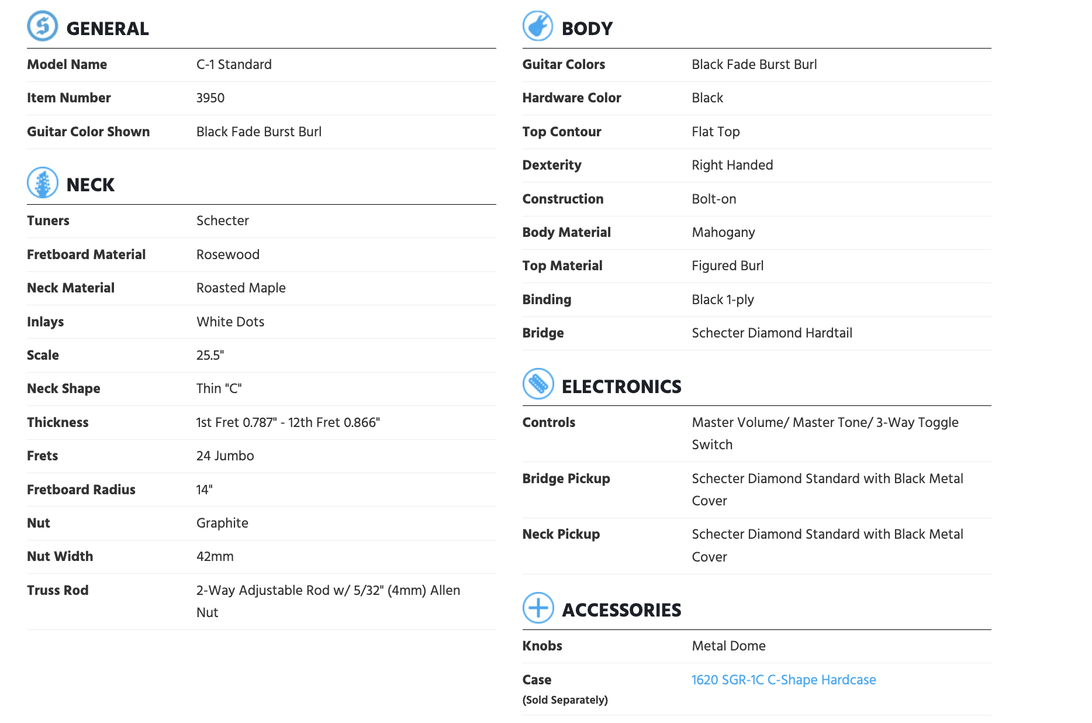Screen dimensions: 1092x723
Task: Select the Item Number value 3950
Action: click(x=210, y=98)
